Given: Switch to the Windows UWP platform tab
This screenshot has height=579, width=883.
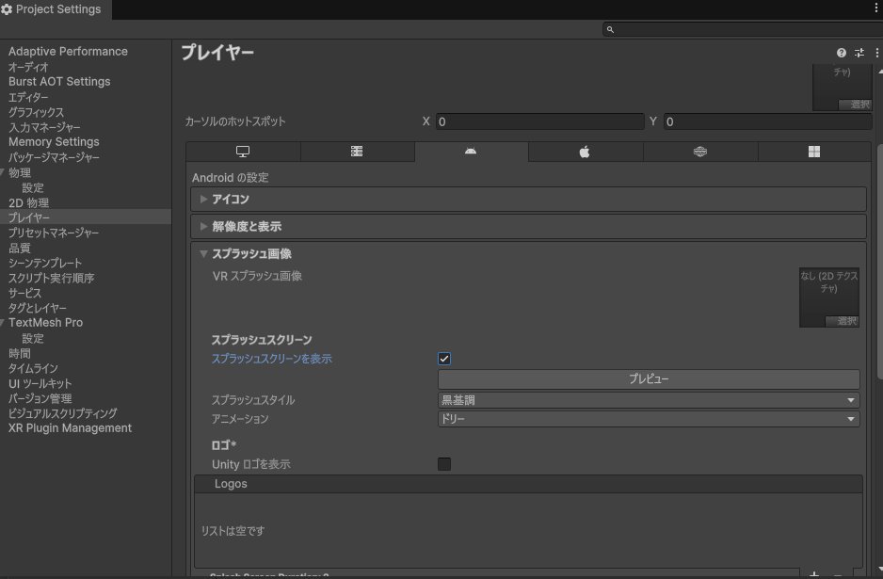Looking at the screenshot, I should 814,152.
